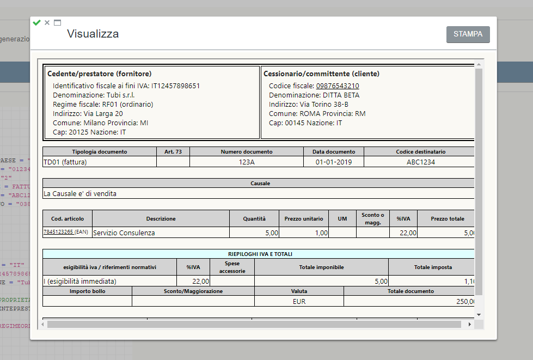Open article code link 7845123265
This screenshot has width=533, height=360.
point(58,232)
